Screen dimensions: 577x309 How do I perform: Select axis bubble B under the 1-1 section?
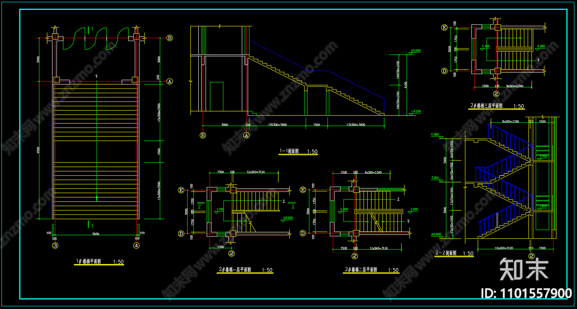203,135
